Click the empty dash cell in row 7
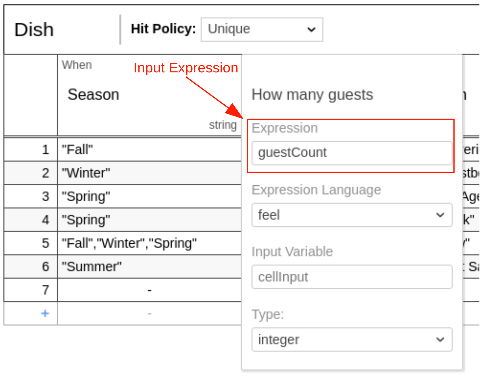 pyautogui.click(x=149, y=290)
